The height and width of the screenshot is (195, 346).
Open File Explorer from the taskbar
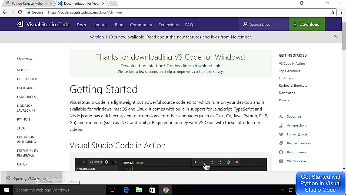[x=139, y=190]
